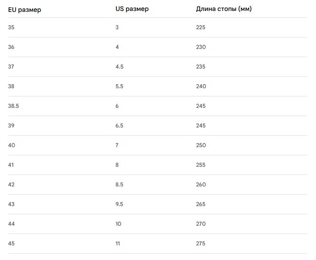
Task: Click the "EU размер" column header
Action: tap(24, 9)
